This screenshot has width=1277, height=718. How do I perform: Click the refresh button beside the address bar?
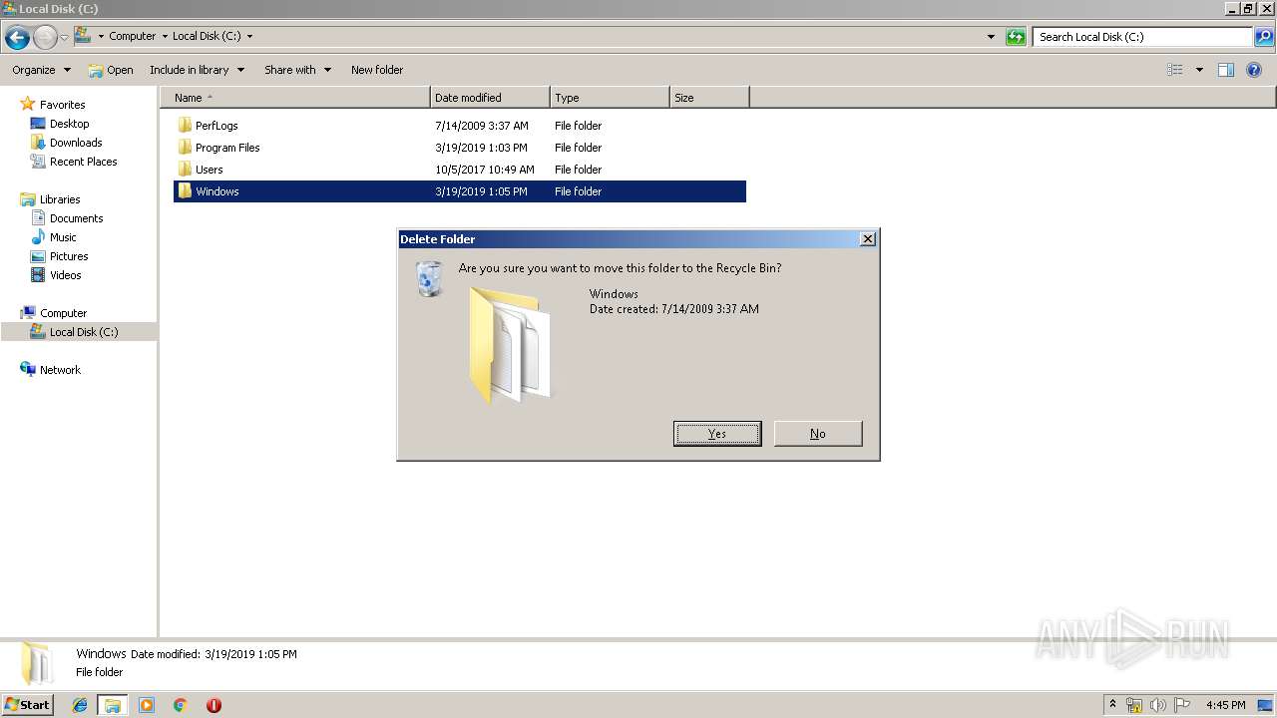[x=1016, y=37]
